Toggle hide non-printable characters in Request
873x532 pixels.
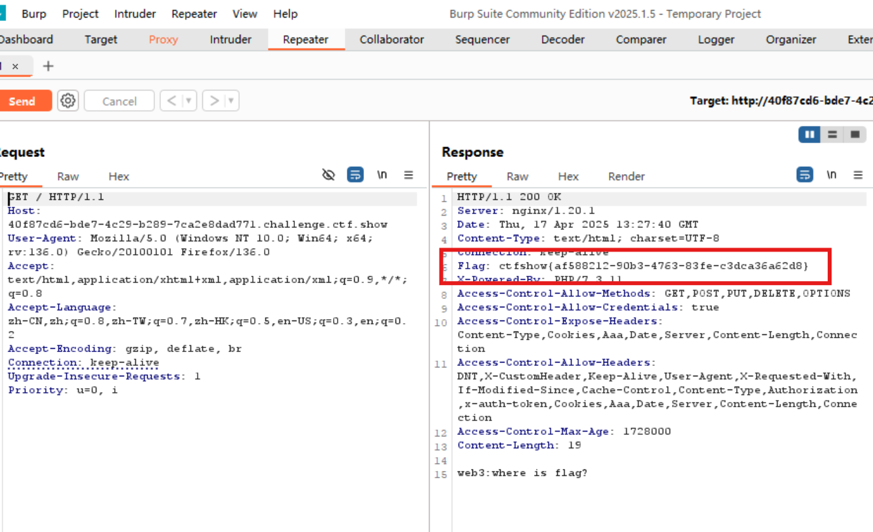coord(328,175)
